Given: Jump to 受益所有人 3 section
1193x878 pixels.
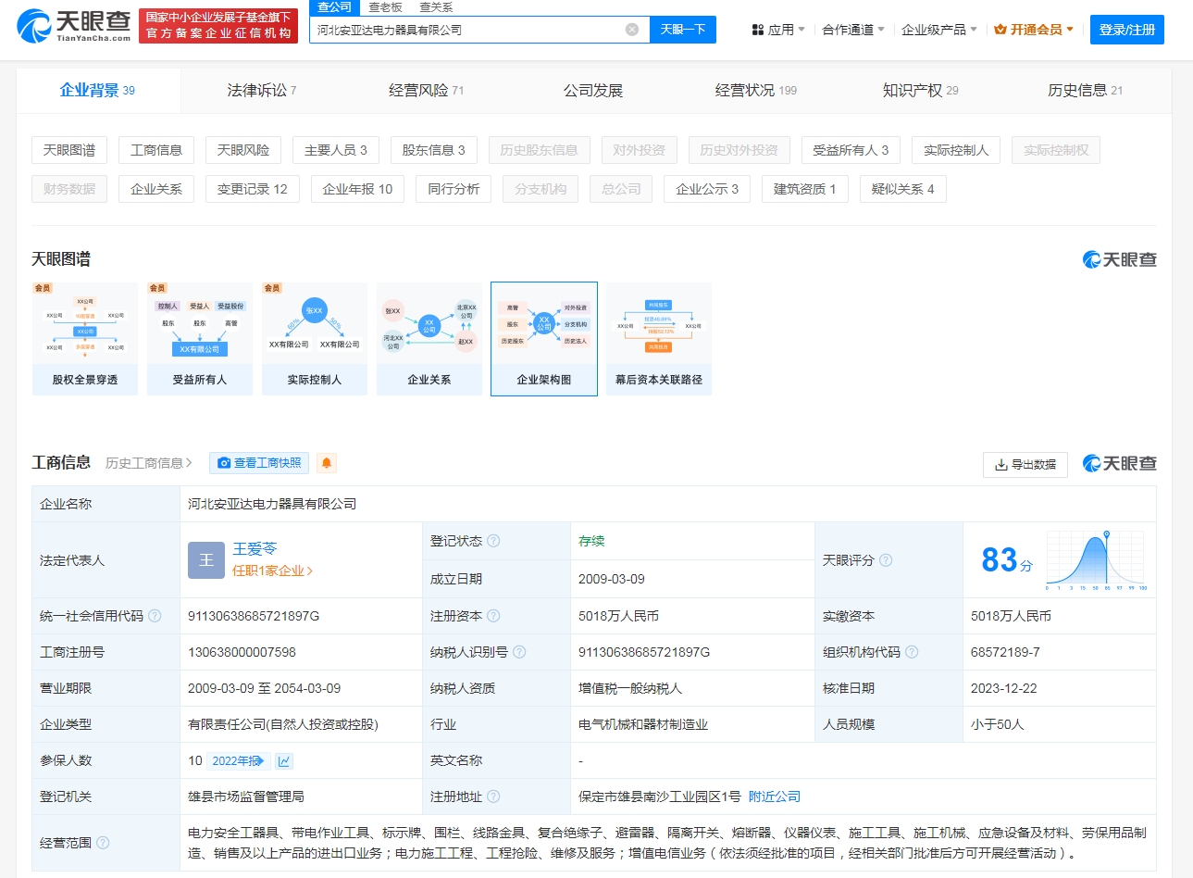Looking at the screenshot, I should [x=851, y=150].
